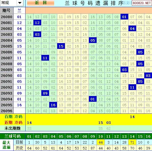Screen dimensions: 152x151
Task: Click the 百期 冷码 label
Action: pos(14,117)
